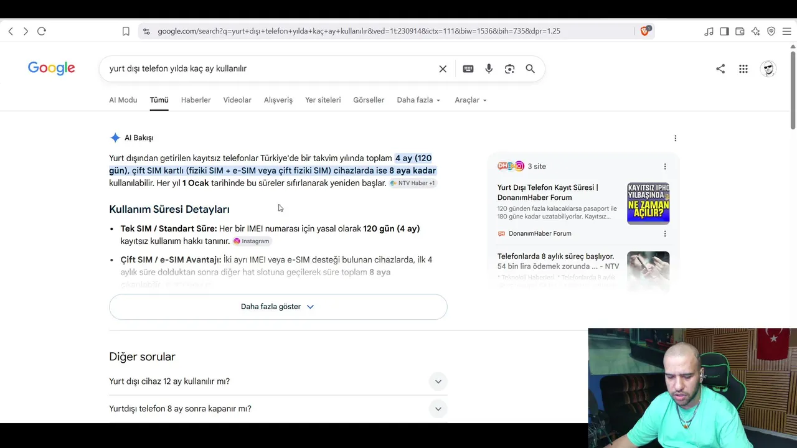Click the "Kullanım Süresi Detayları" heading
The image size is (797, 448).
(x=169, y=210)
